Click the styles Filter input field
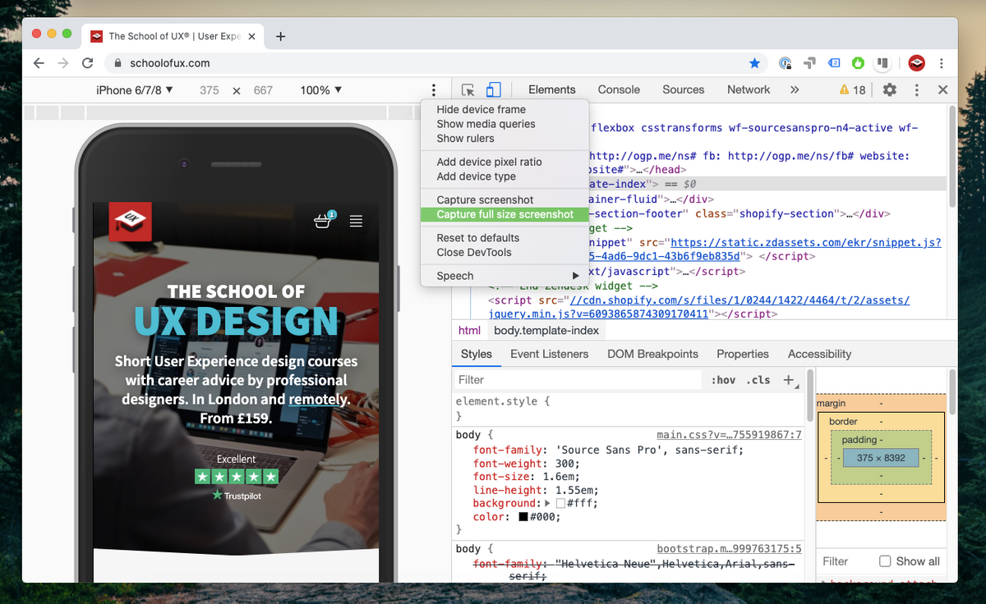The width and height of the screenshot is (986, 604). 578,380
